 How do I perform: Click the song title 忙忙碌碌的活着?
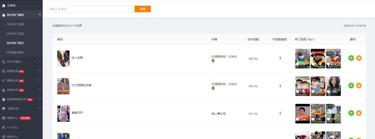[81, 85]
